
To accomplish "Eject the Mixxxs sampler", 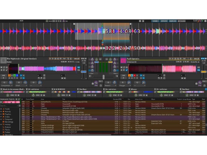I will (x=146, y=95).
